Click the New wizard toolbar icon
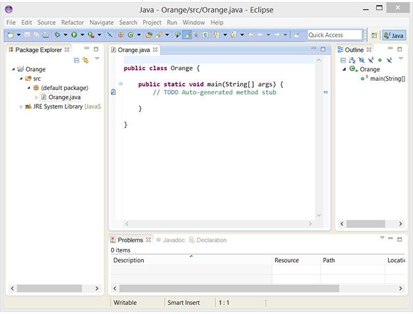Viewport: 413px width, 314px height. point(11,35)
